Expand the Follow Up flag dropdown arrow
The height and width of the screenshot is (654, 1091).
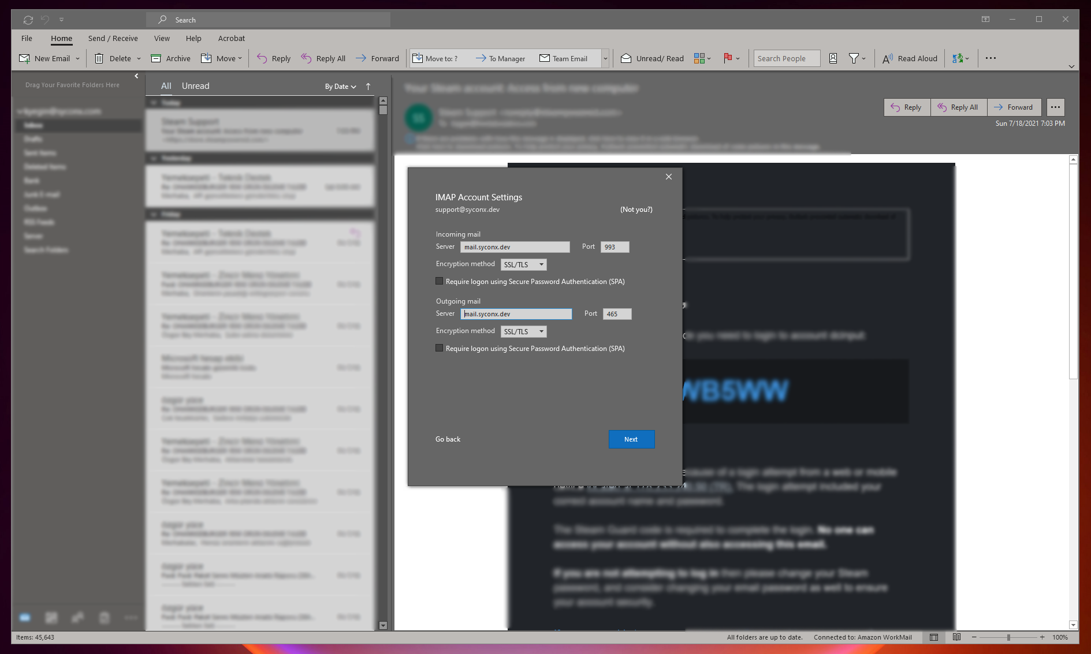pyautogui.click(x=738, y=58)
